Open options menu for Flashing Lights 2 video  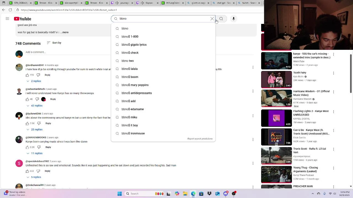click(333, 112)
